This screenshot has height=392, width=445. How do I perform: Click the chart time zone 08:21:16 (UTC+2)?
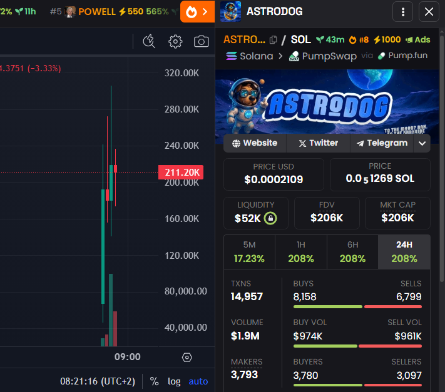click(98, 381)
